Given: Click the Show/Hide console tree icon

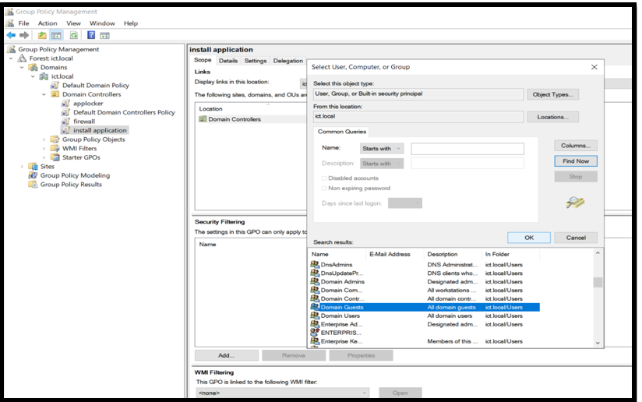Looking at the screenshot, I should (55, 36).
